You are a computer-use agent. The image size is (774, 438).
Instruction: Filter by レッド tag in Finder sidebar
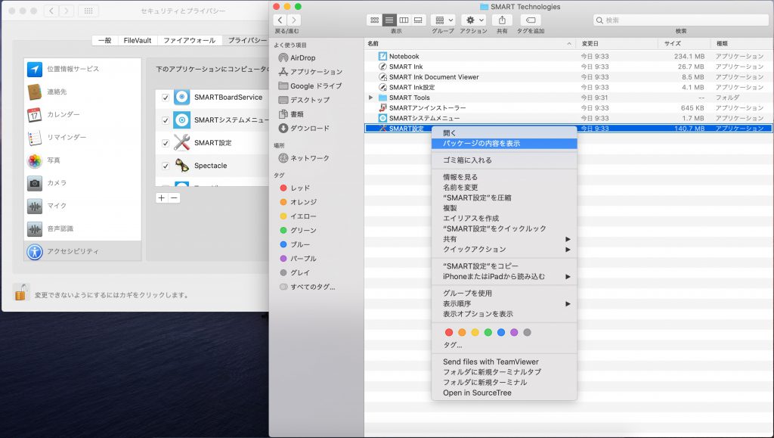[x=295, y=188]
